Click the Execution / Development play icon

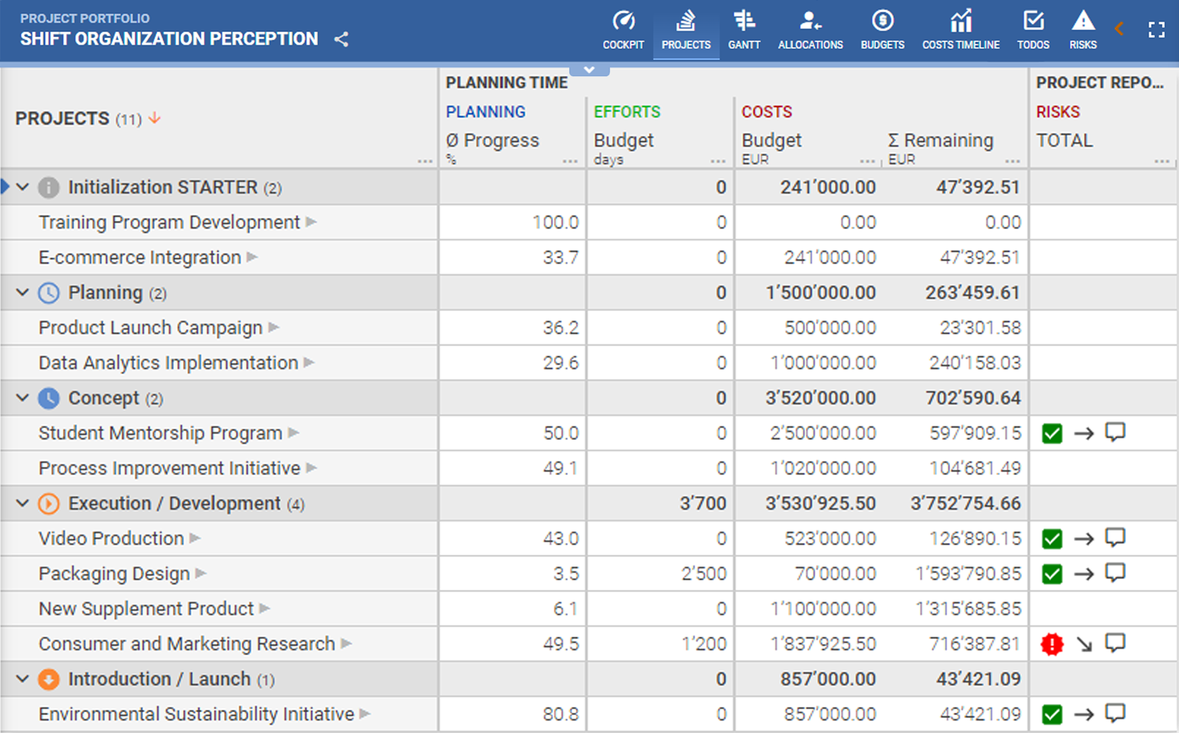click(x=49, y=503)
